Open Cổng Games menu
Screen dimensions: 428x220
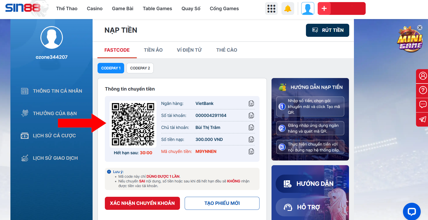point(224,9)
